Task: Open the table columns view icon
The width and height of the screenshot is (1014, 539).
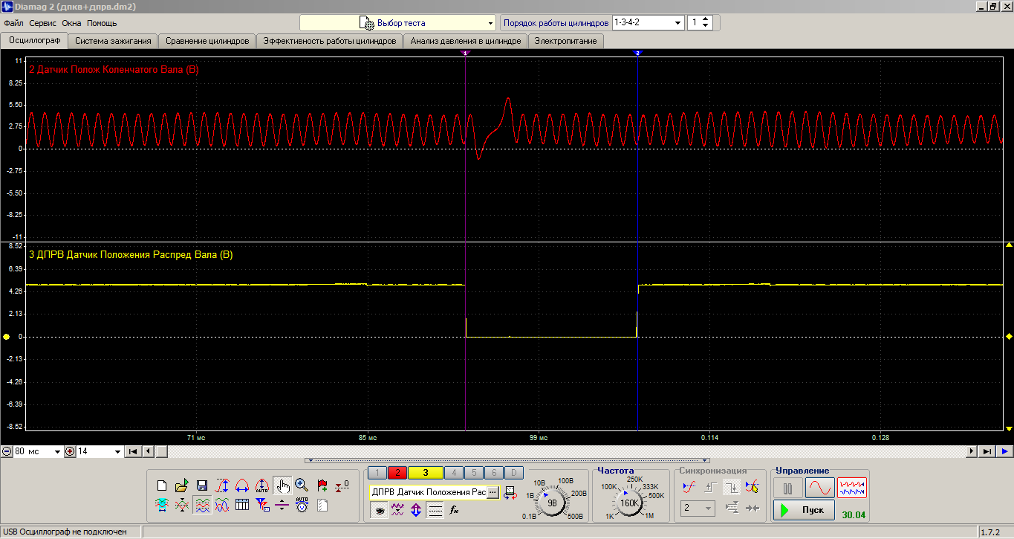Action: [241, 506]
